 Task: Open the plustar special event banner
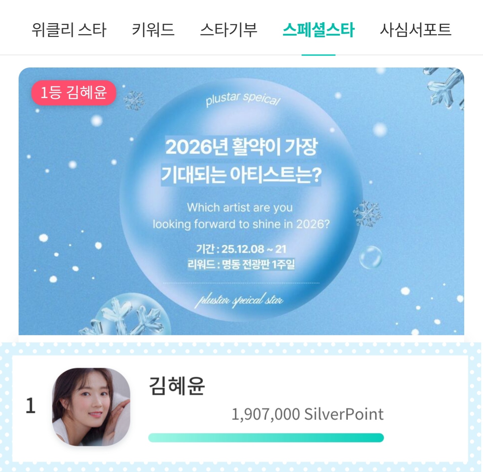241,201
